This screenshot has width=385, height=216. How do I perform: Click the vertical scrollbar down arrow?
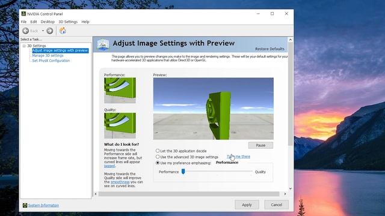coord(291,188)
